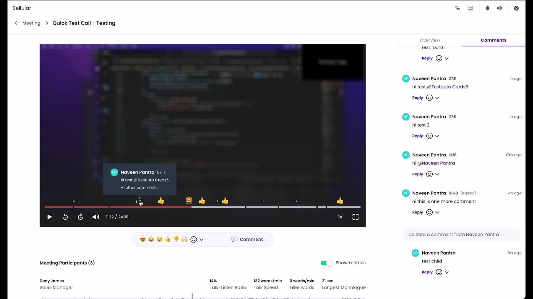Click the 11:32 / 24:39 time display
Screen dimensions: 533x299
[x=117, y=217]
